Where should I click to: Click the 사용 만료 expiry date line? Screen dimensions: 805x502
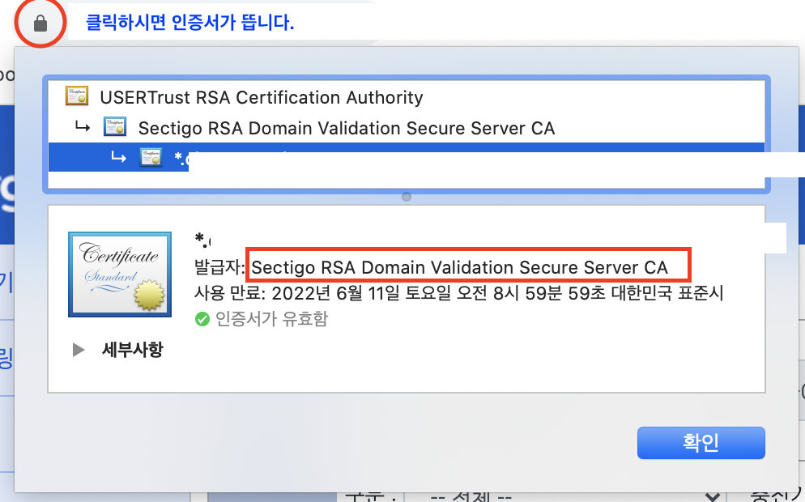point(458,293)
